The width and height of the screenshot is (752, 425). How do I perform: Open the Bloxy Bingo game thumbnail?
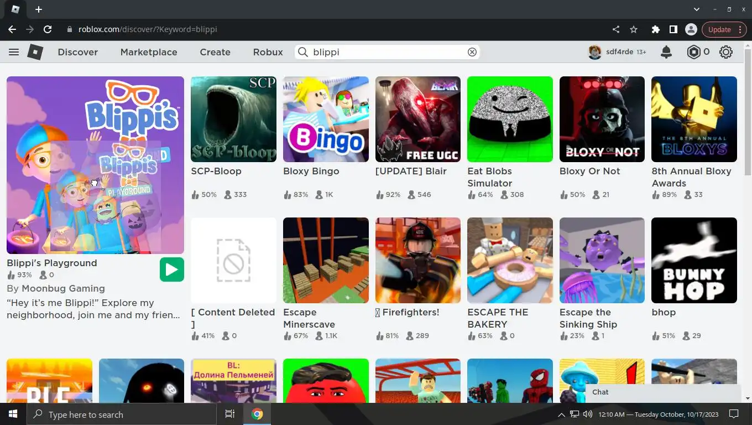point(326,119)
